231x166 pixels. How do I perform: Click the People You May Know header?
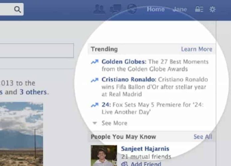pos(123,137)
